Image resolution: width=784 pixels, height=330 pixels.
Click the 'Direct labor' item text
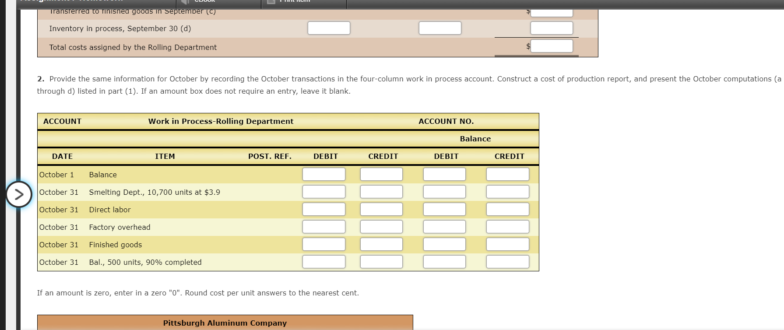(x=110, y=210)
